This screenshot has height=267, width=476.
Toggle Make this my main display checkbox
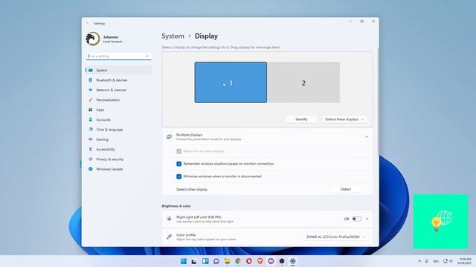coord(178,151)
